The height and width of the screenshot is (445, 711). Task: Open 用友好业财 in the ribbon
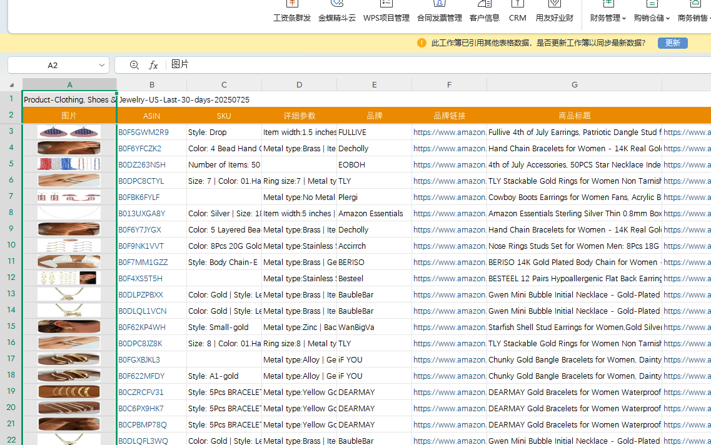pos(554,12)
